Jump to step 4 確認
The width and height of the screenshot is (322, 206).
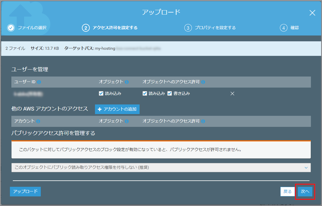point(289,28)
